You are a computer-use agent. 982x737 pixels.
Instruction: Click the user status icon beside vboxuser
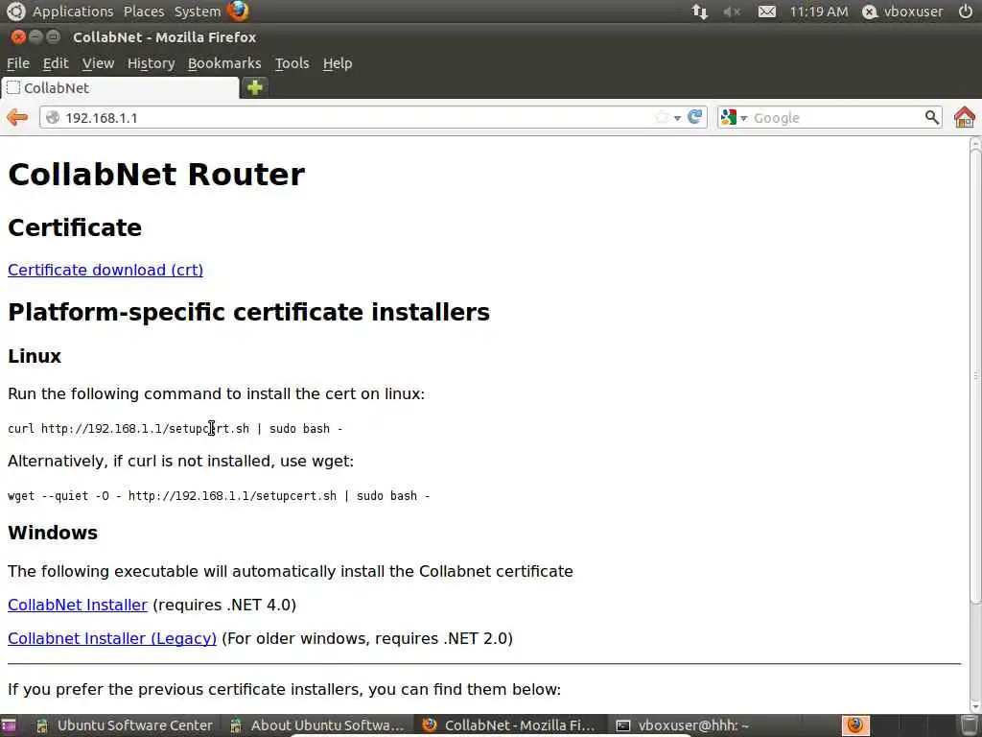click(x=870, y=12)
